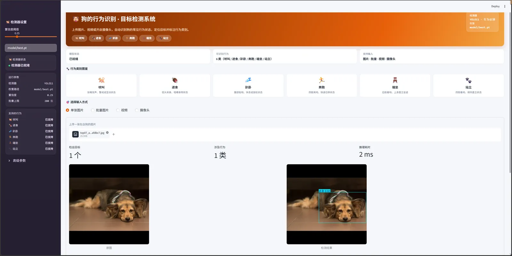Add another file with the plus icon

click(x=114, y=134)
